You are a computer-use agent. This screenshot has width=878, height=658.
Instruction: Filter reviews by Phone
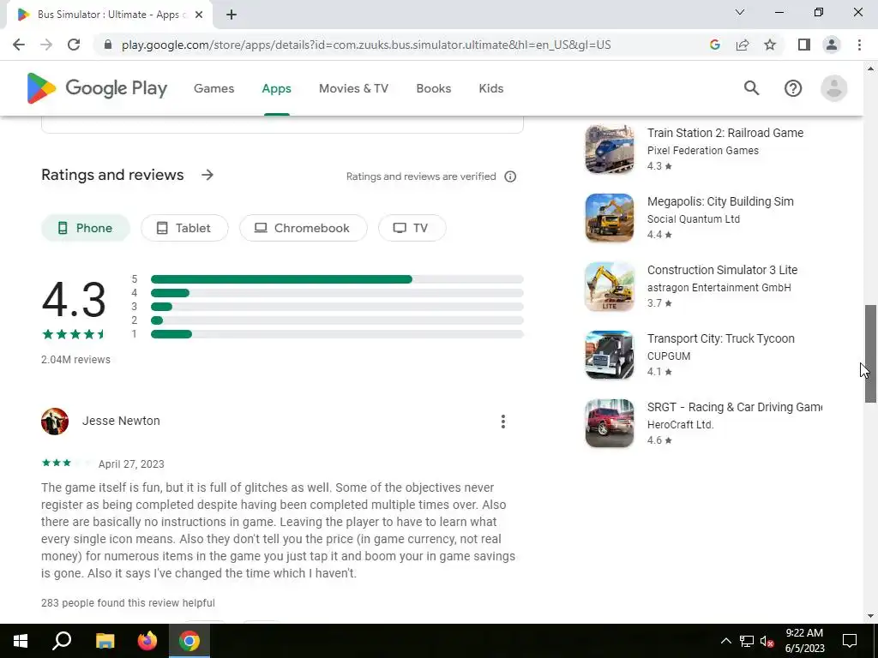tap(85, 228)
